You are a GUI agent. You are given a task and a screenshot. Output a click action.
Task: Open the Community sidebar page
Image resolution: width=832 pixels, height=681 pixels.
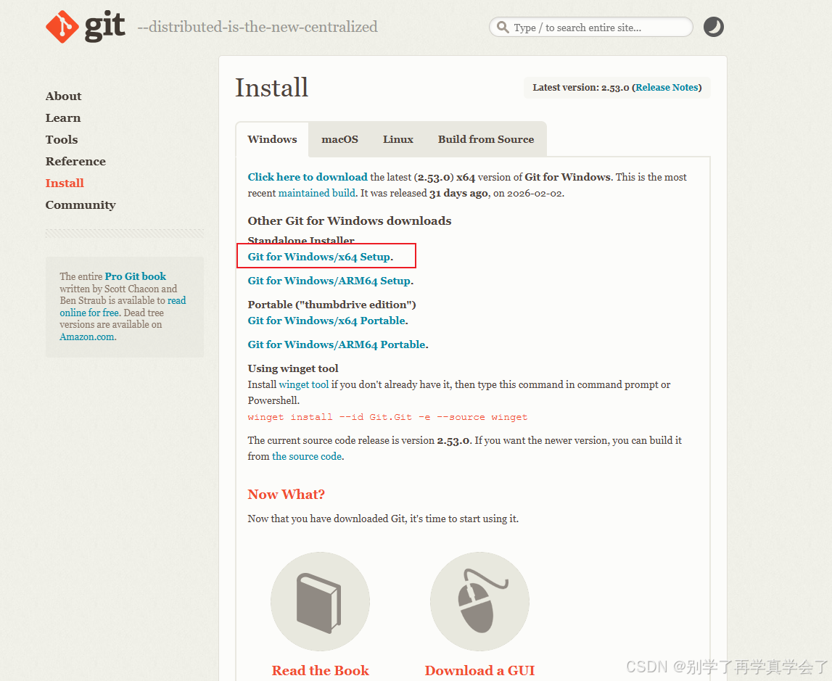(x=81, y=205)
